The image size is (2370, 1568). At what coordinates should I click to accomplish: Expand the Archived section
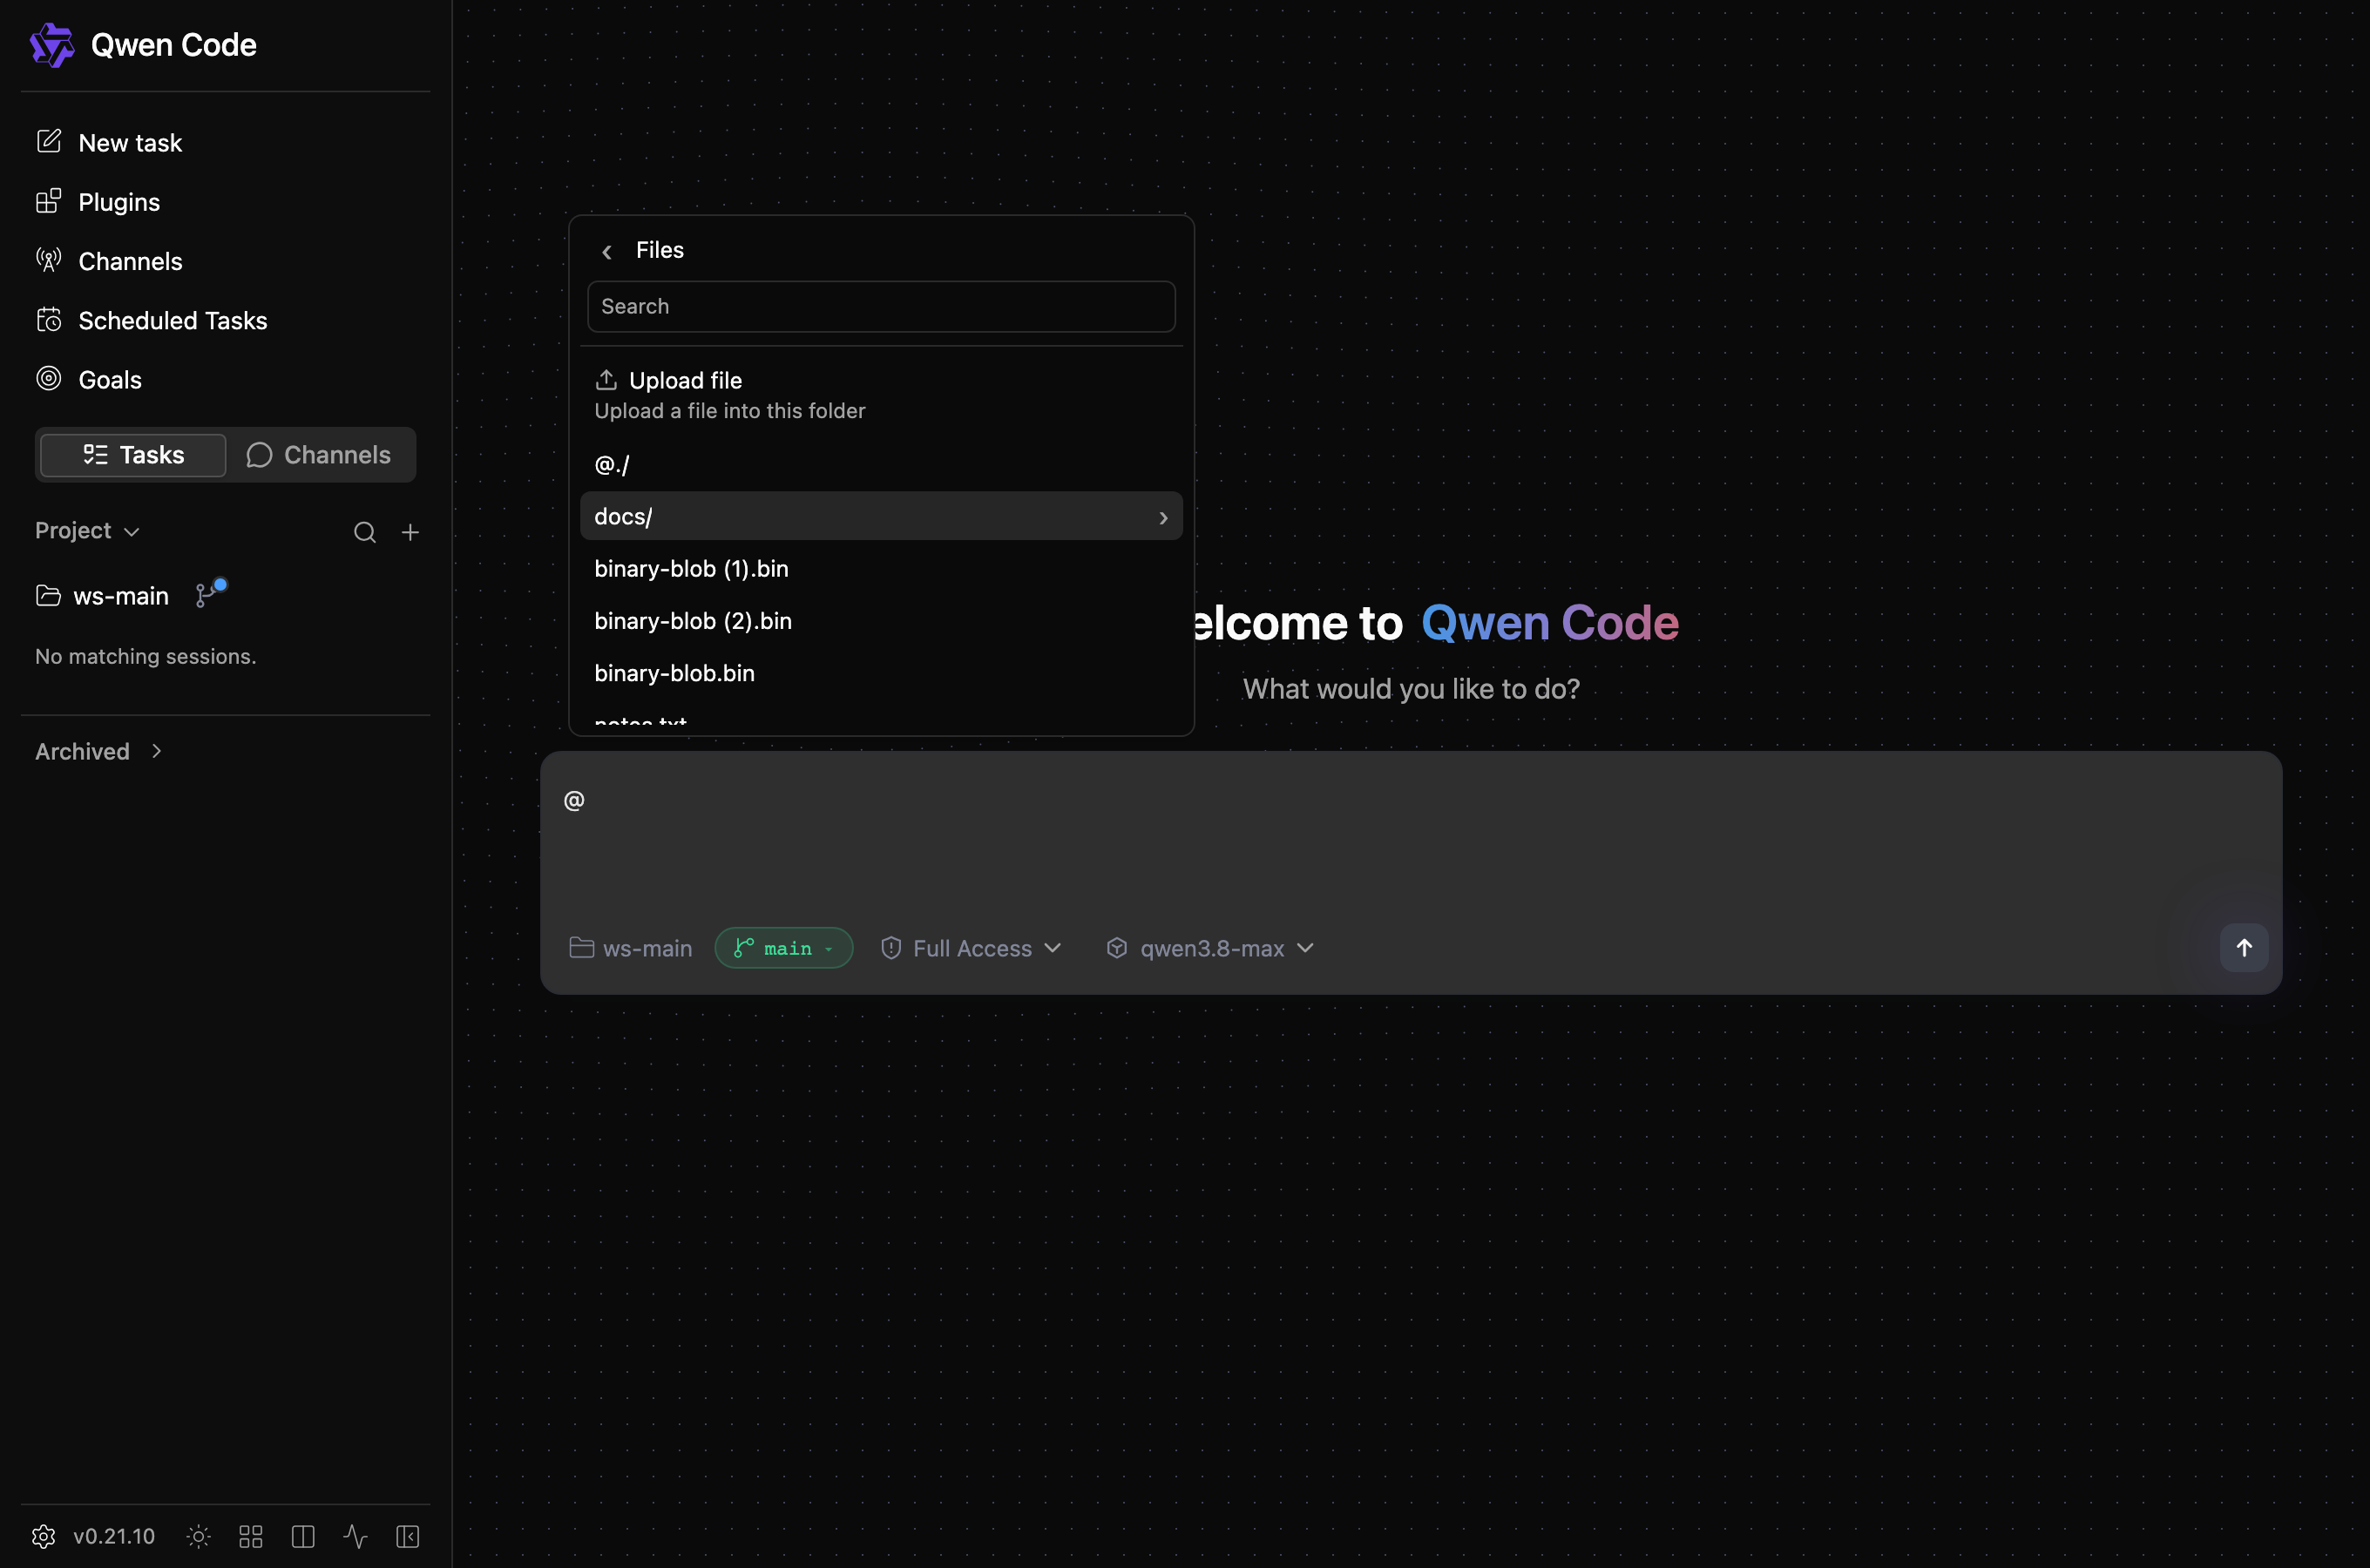tap(99, 751)
